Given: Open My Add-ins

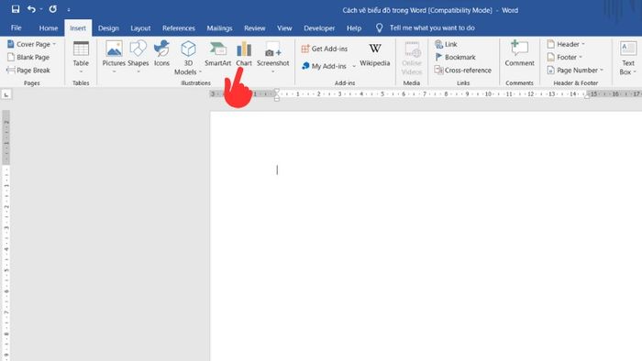Looking at the screenshot, I should coord(325,66).
